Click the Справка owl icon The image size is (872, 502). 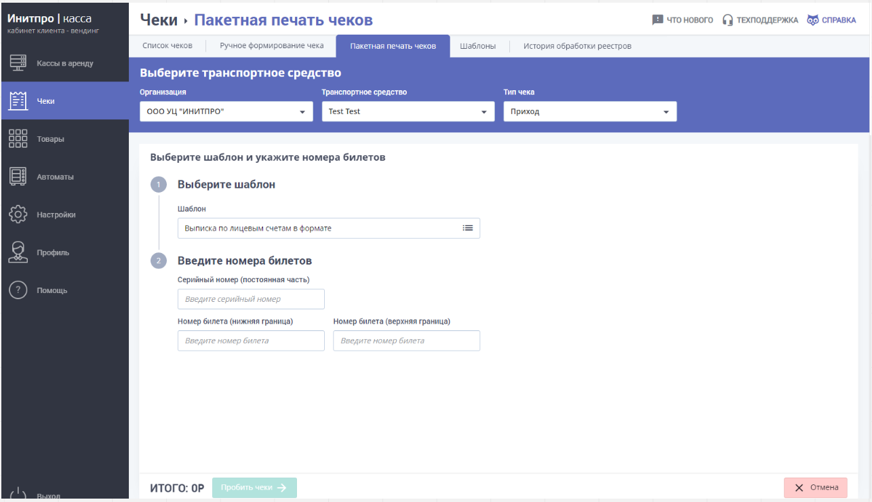point(813,20)
